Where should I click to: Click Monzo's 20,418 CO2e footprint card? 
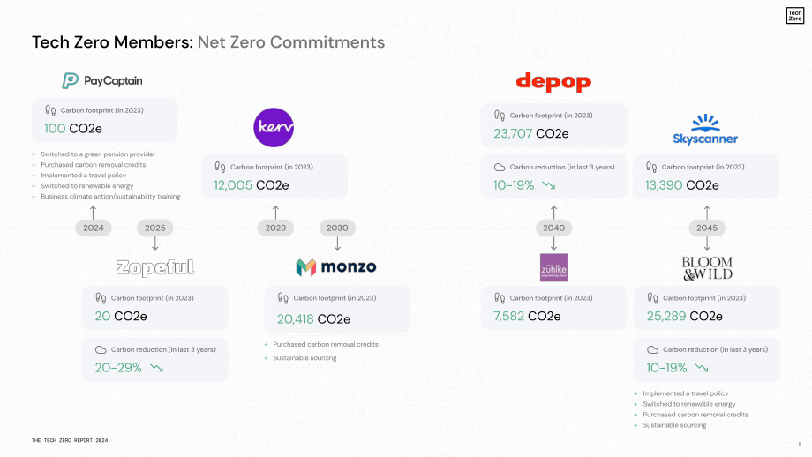[337, 310]
